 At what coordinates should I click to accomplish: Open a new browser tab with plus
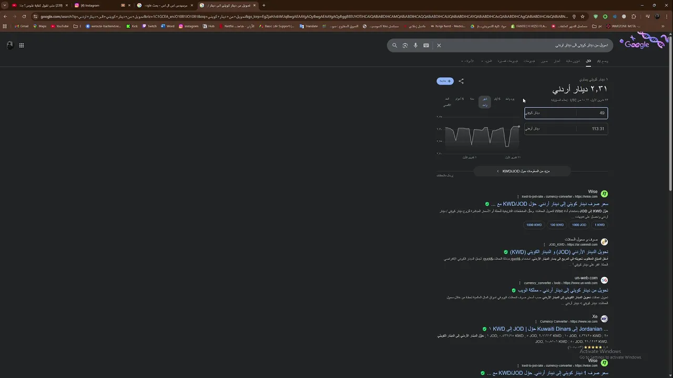264,5
